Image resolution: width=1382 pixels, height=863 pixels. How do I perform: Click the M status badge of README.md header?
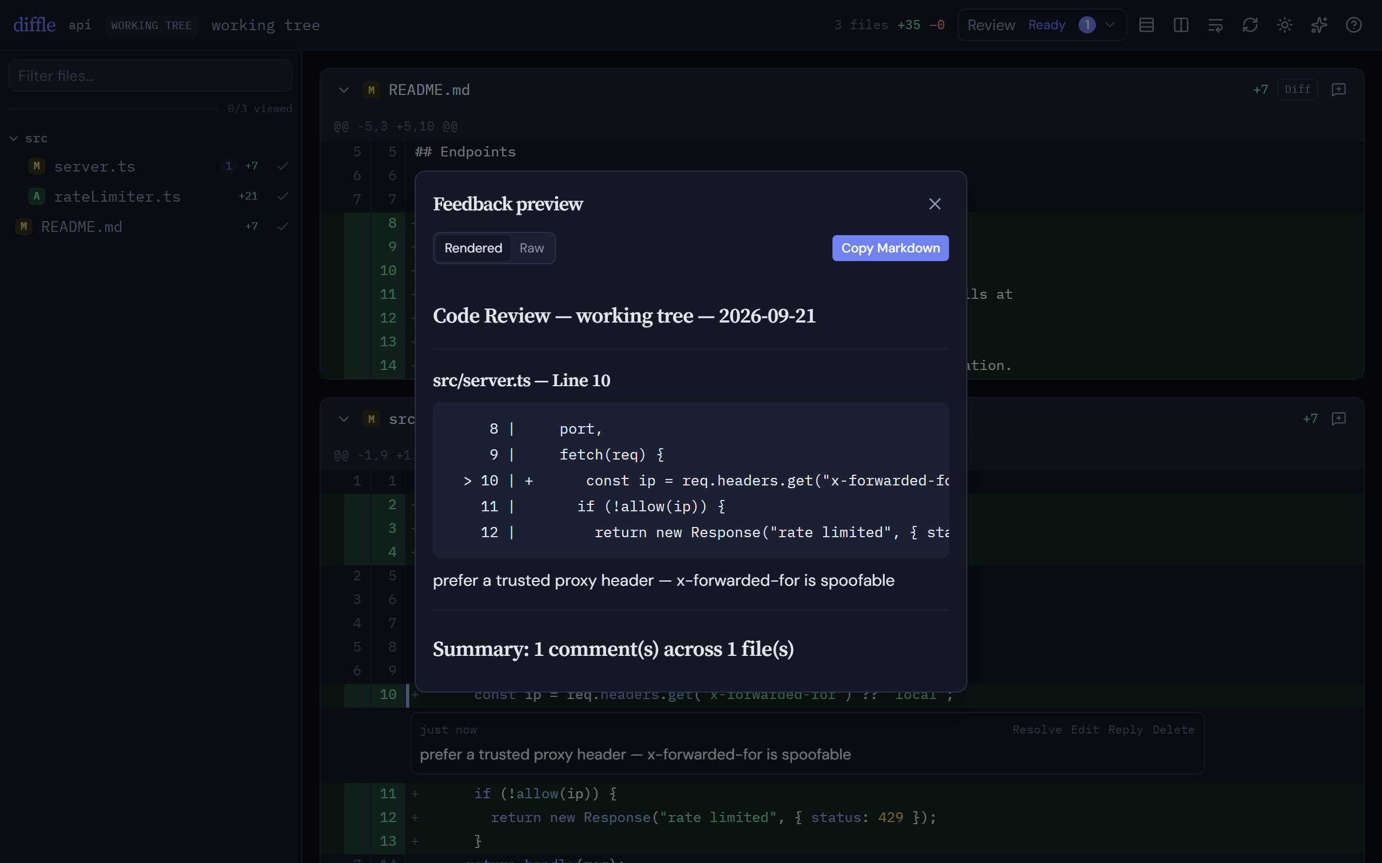371,90
